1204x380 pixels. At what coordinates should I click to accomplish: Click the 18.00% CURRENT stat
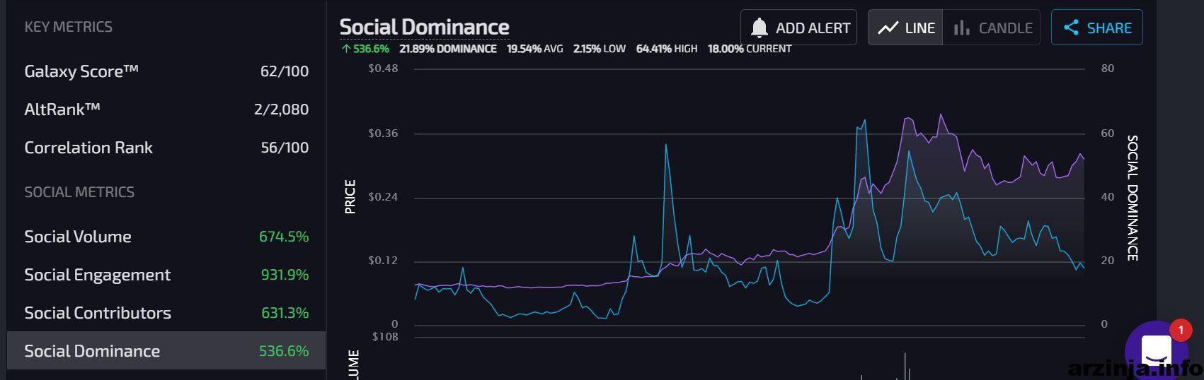pyautogui.click(x=750, y=49)
